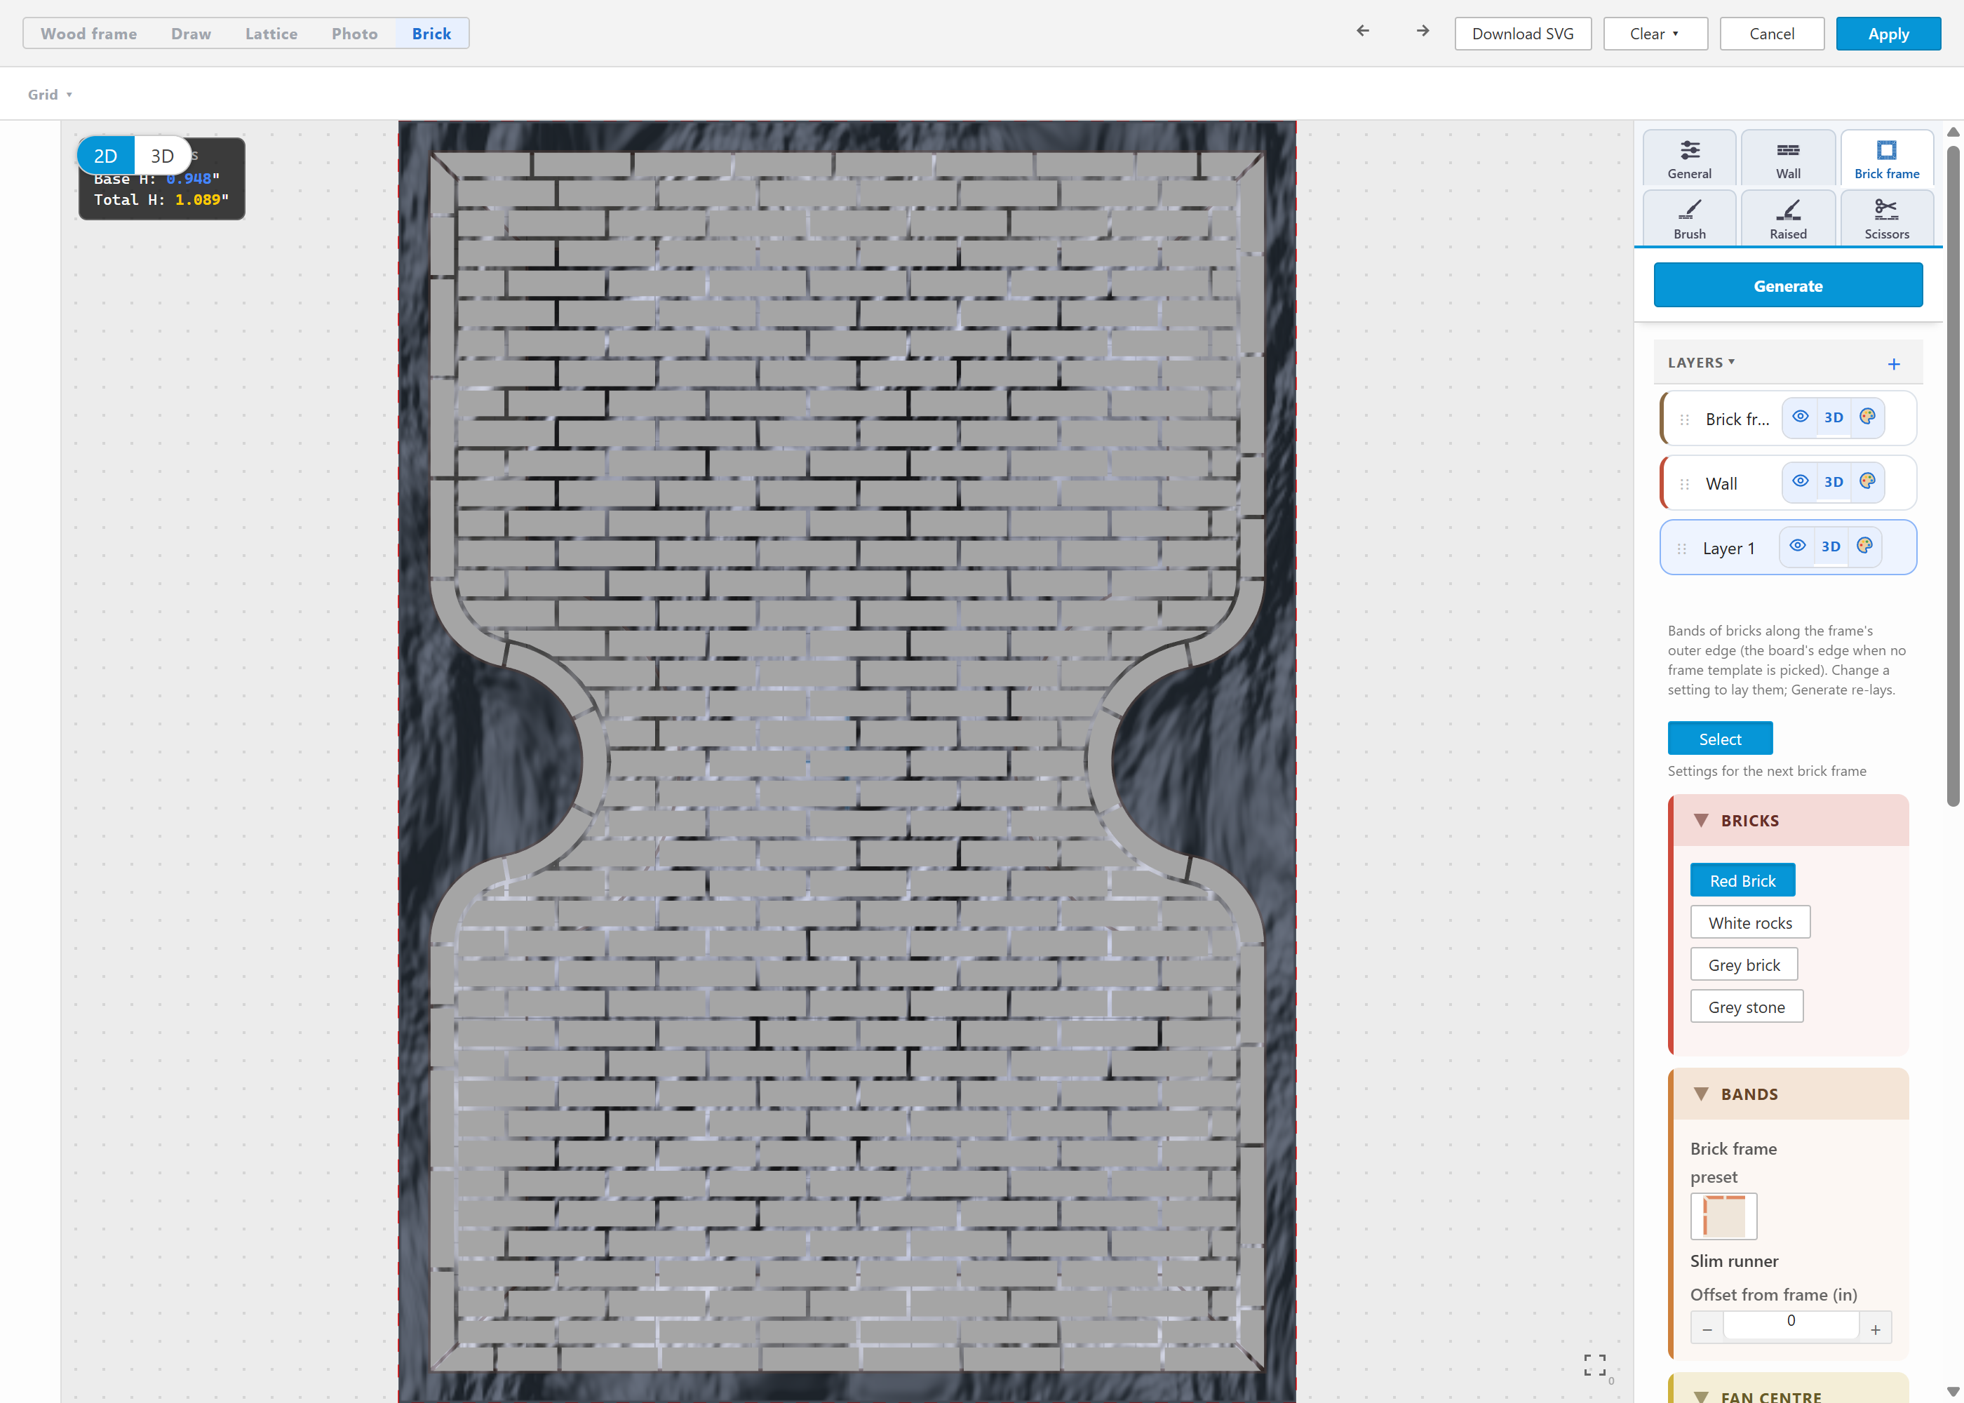This screenshot has height=1403, width=1964.
Task: Choose the Raised tool
Action: click(1788, 219)
